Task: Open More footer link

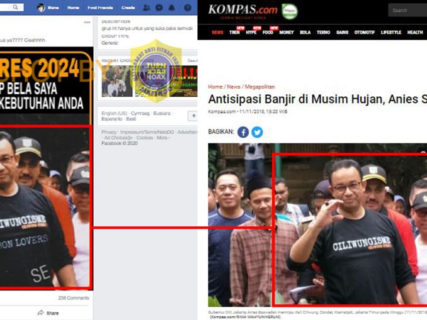Action: tap(162, 138)
